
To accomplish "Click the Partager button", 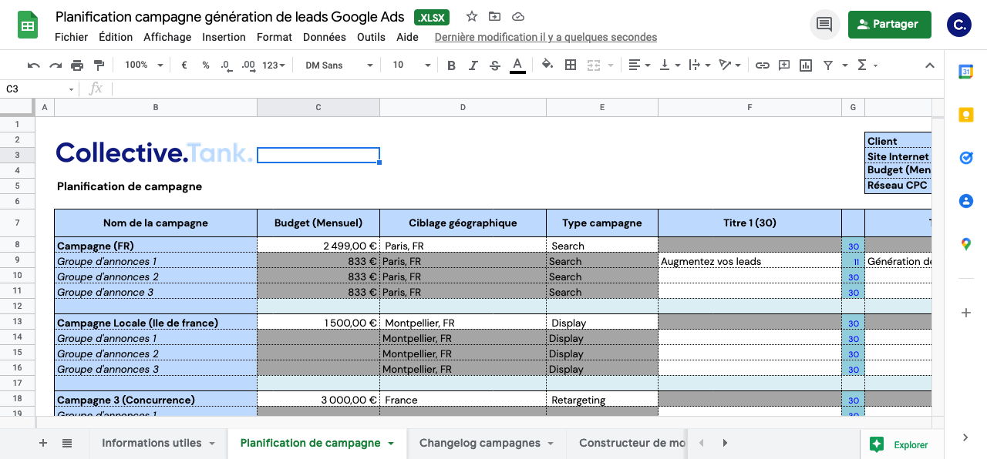I will tap(889, 25).
